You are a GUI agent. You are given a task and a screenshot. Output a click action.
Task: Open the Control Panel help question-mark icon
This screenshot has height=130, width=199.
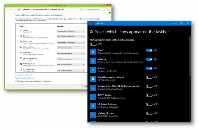(110, 13)
